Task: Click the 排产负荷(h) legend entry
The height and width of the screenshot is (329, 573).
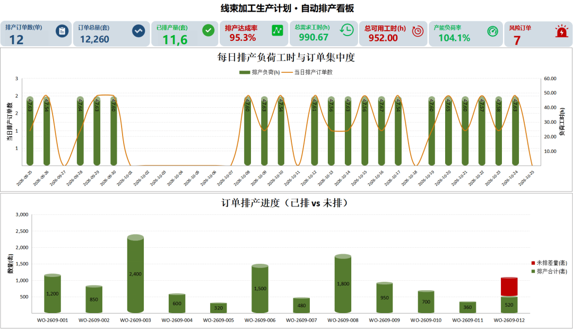Action: pos(259,72)
